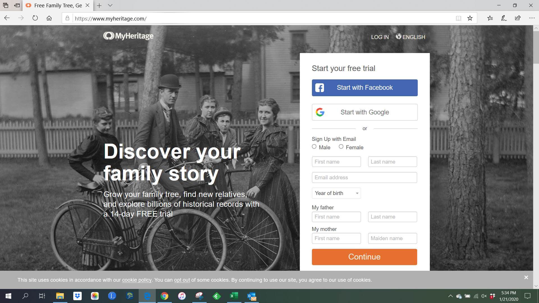539x303 pixels.
Task: Dismiss the cookie notice banner
Action: coord(526,277)
